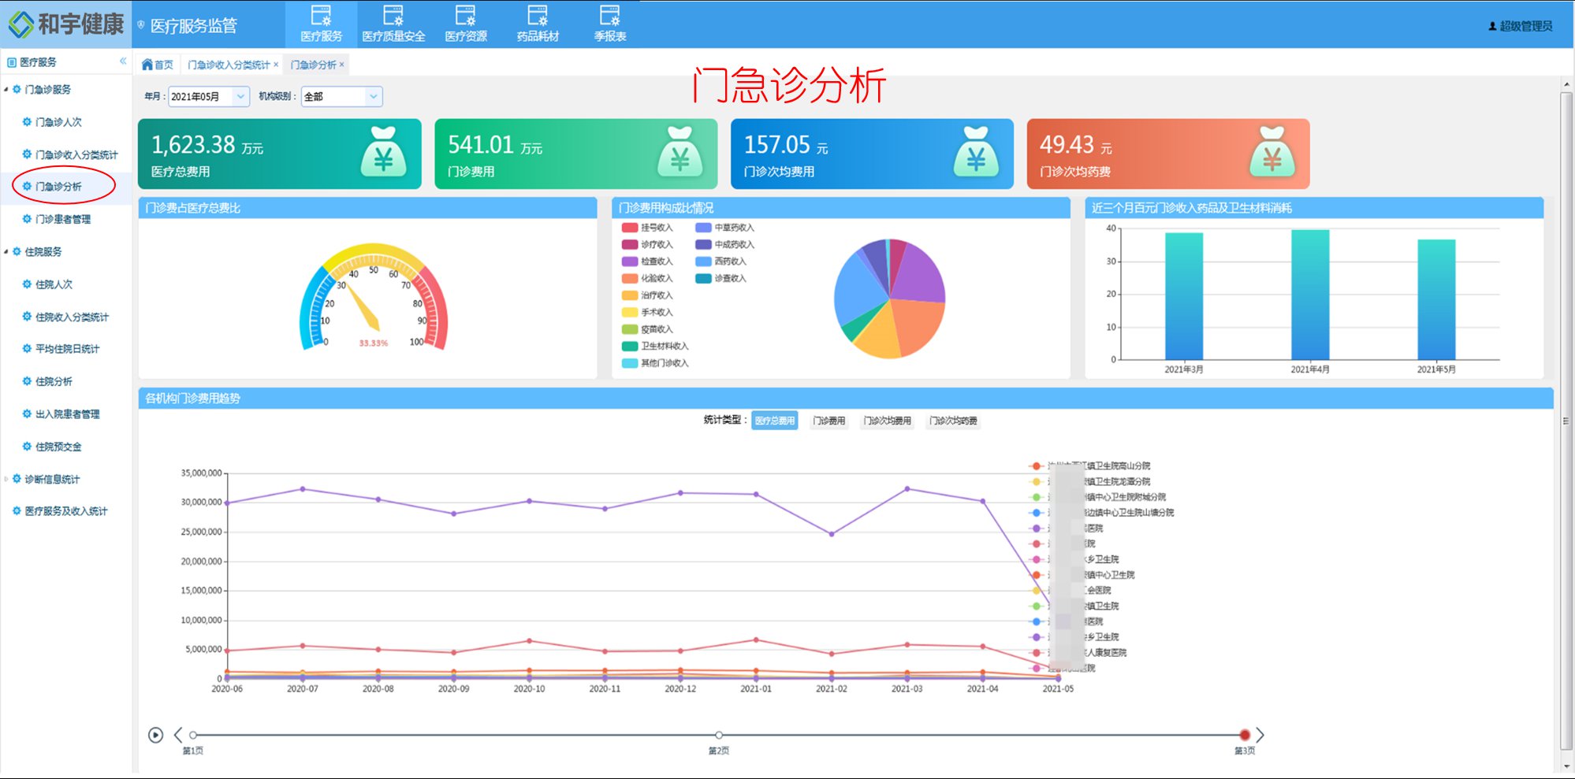This screenshot has width=1575, height=779.
Task: Open the 年月 dropdown showing 2021年05月
Action: 207,96
